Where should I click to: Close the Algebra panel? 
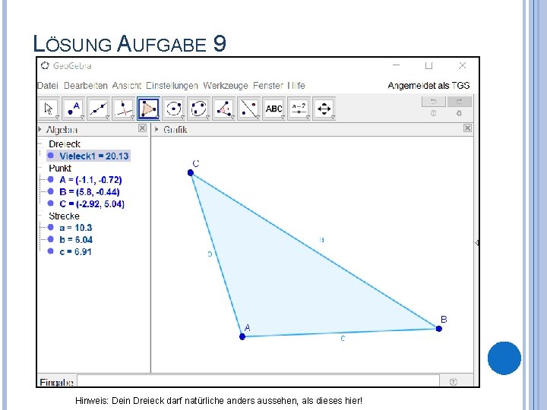pos(142,128)
